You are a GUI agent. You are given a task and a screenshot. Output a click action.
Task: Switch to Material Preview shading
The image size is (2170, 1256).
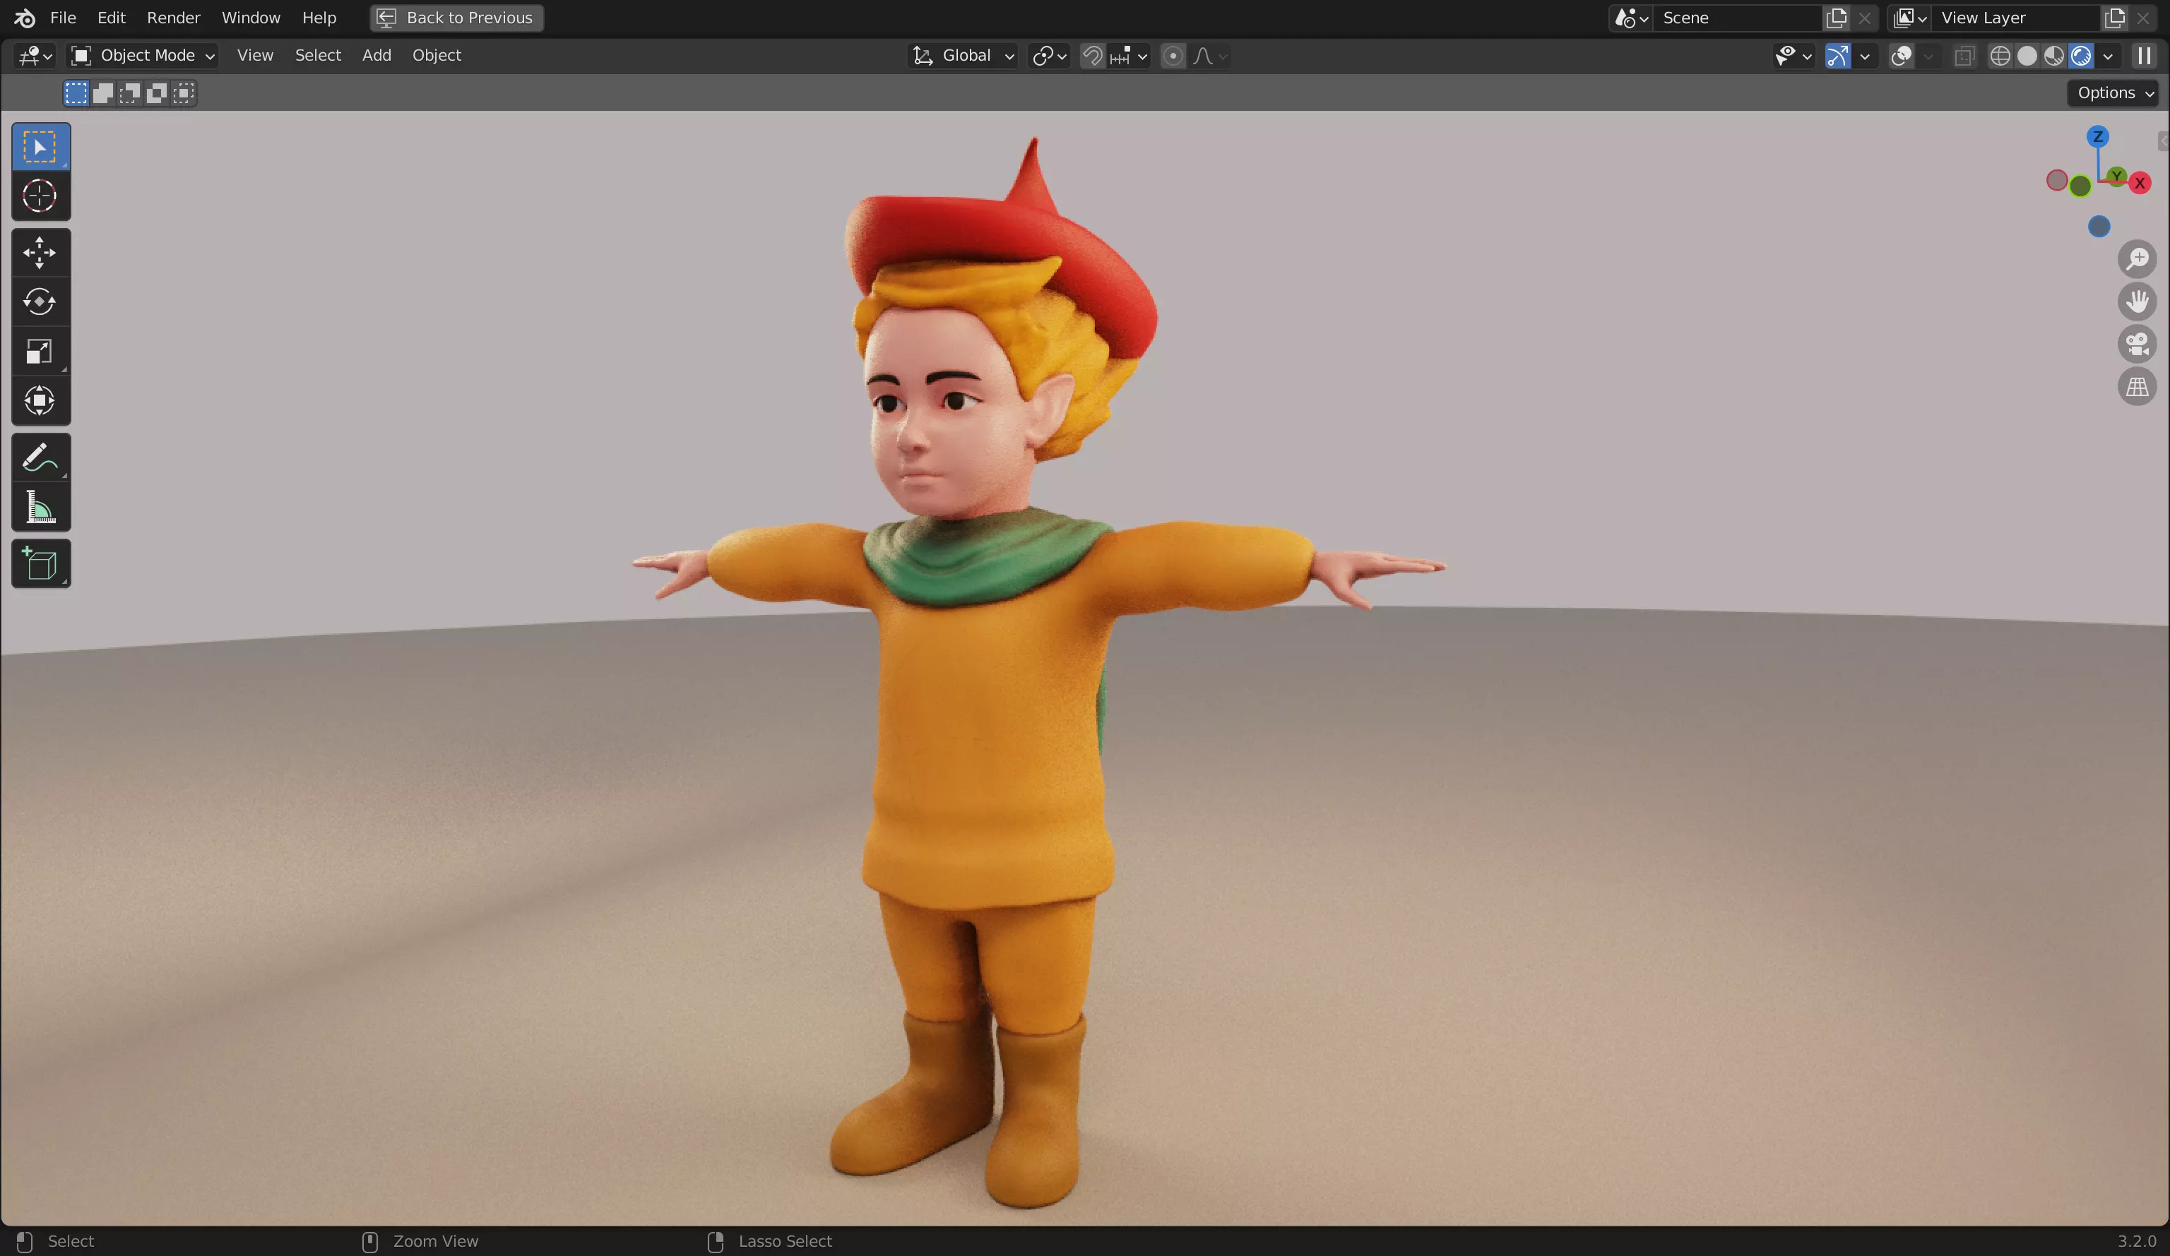(x=2053, y=56)
